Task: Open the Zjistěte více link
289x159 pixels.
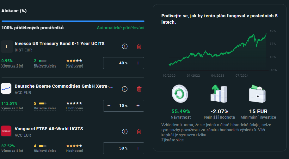Action: click(x=172, y=140)
